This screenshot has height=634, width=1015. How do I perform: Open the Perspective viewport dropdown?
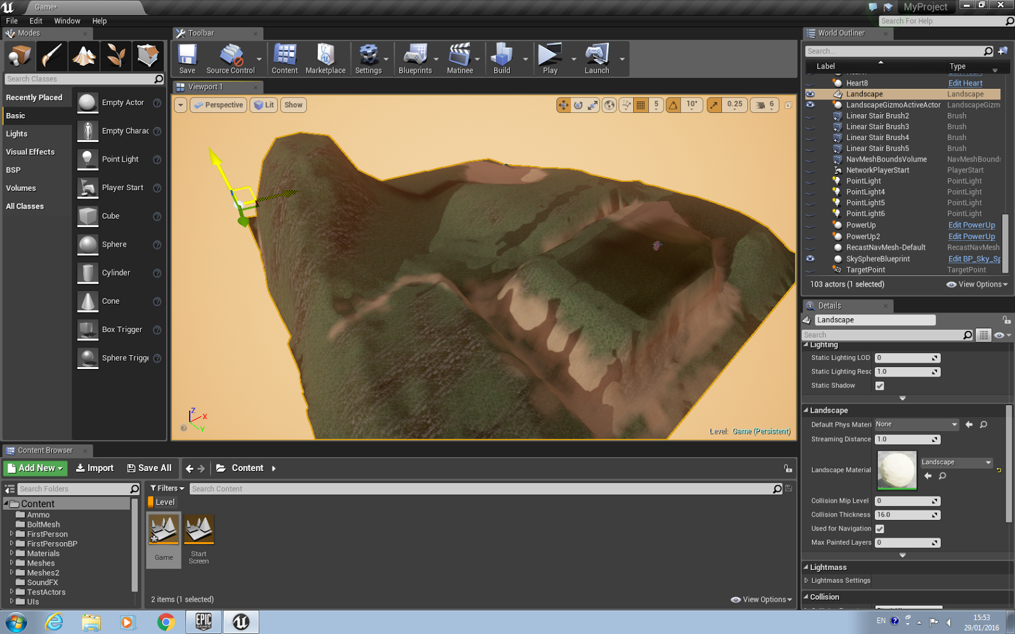click(218, 105)
